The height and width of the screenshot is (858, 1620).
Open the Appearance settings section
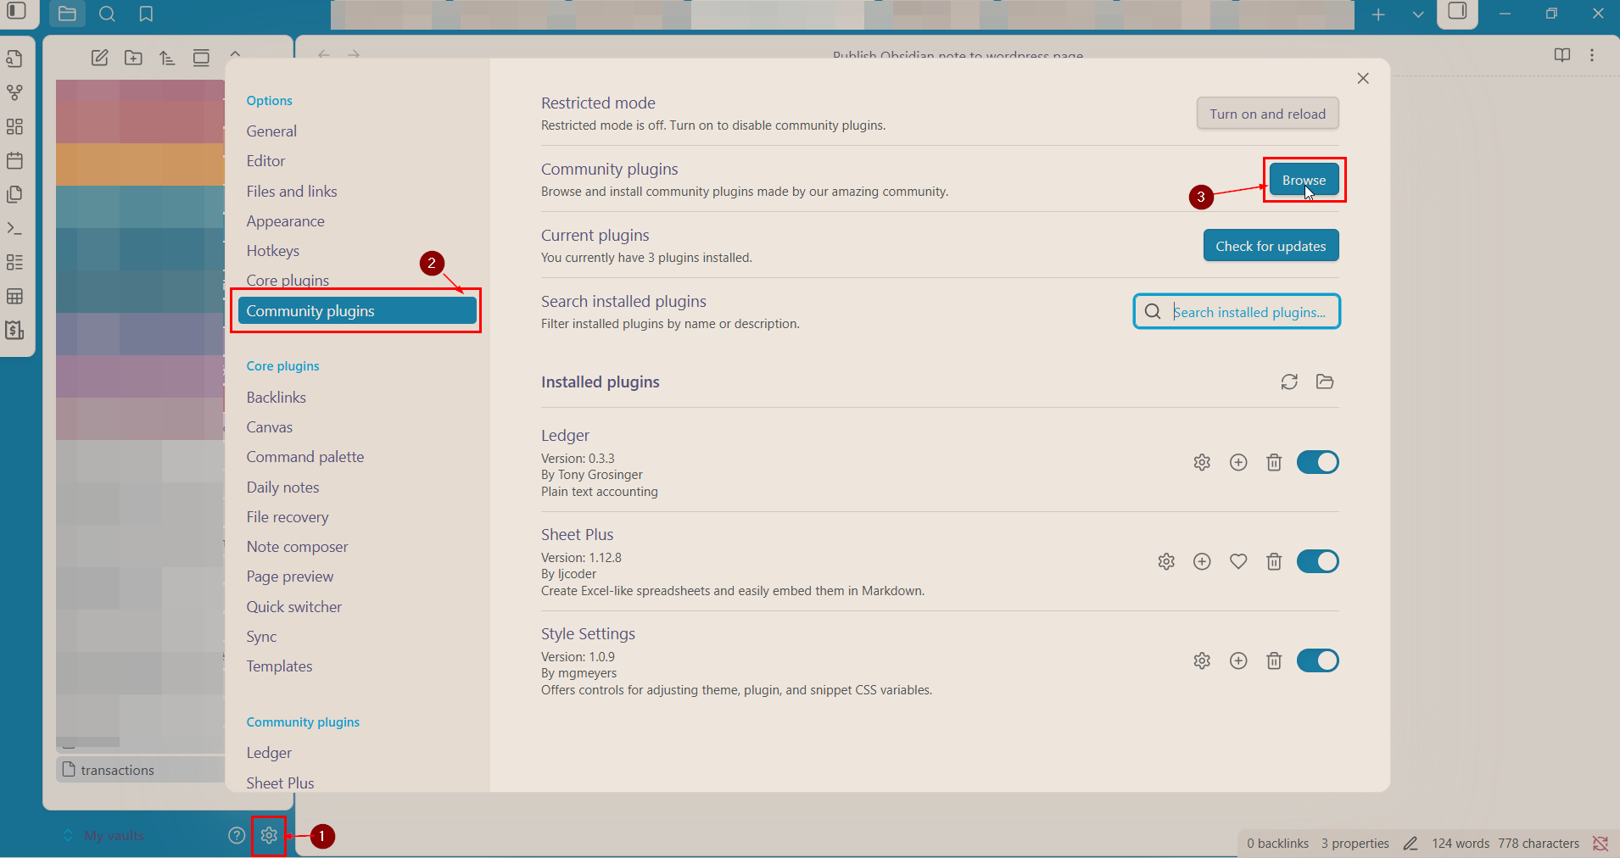(x=285, y=221)
